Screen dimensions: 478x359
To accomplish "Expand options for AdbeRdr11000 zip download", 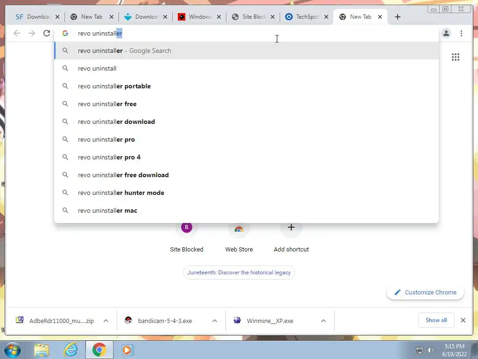I will click(x=106, y=321).
